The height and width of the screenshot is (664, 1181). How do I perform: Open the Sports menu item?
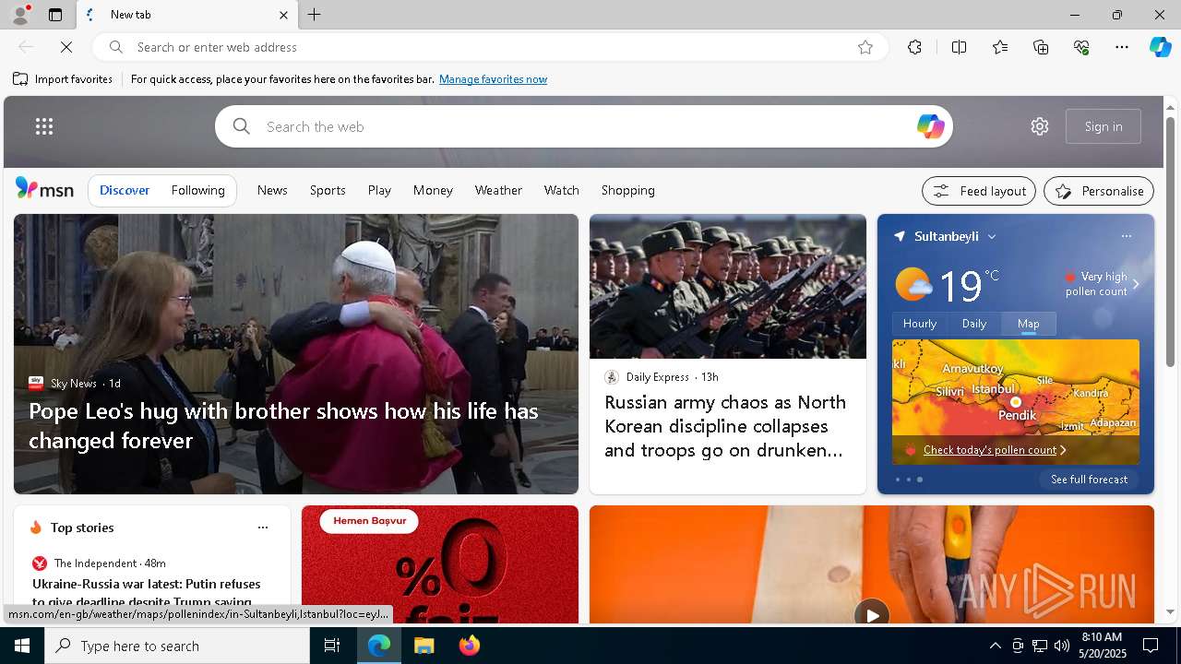(x=328, y=190)
